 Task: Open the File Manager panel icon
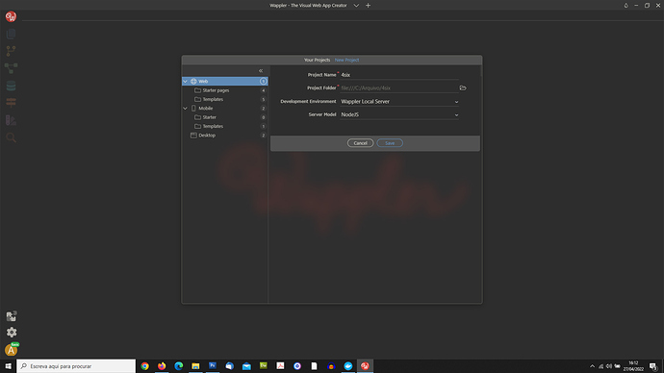pos(11,34)
